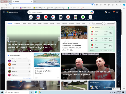126x94 pixels.
Task: Open the Microsoft Start app launcher grid
Action: pyautogui.click(x=4, y=12)
